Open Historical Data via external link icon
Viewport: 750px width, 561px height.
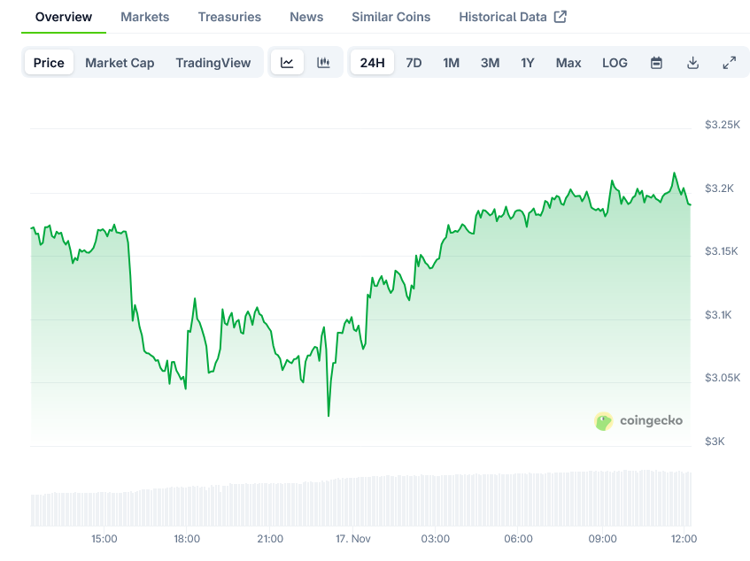[561, 15]
